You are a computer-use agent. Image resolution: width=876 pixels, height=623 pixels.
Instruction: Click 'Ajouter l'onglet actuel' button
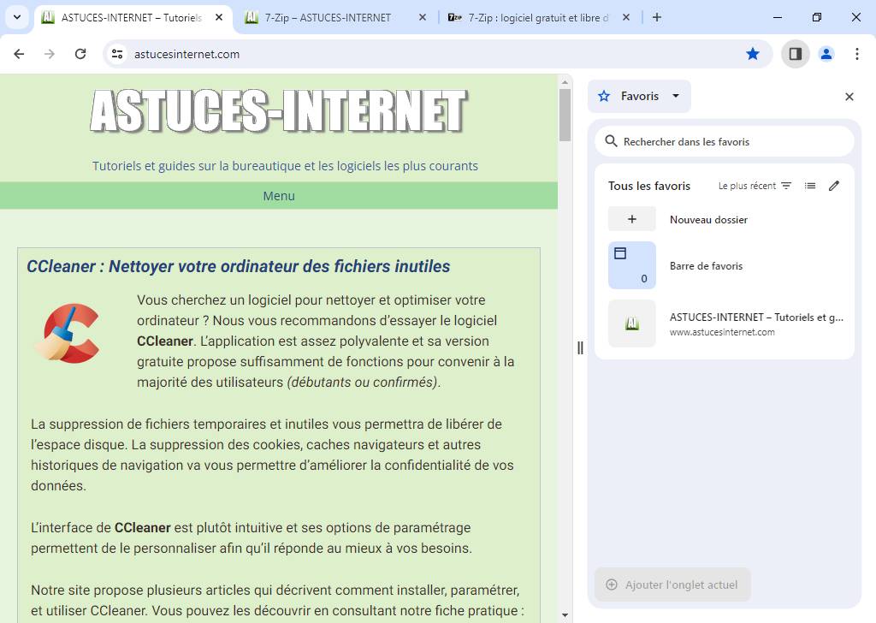(x=672, y=584)
